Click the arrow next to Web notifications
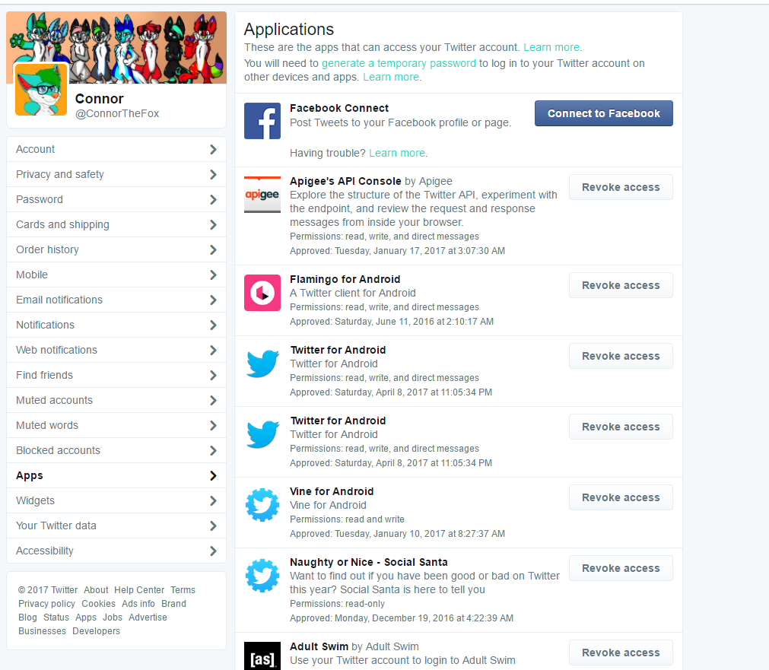 pos(213,350)
